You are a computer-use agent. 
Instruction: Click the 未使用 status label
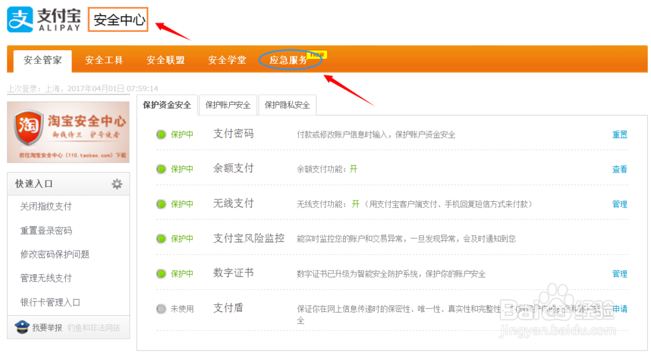coord(182,309)
